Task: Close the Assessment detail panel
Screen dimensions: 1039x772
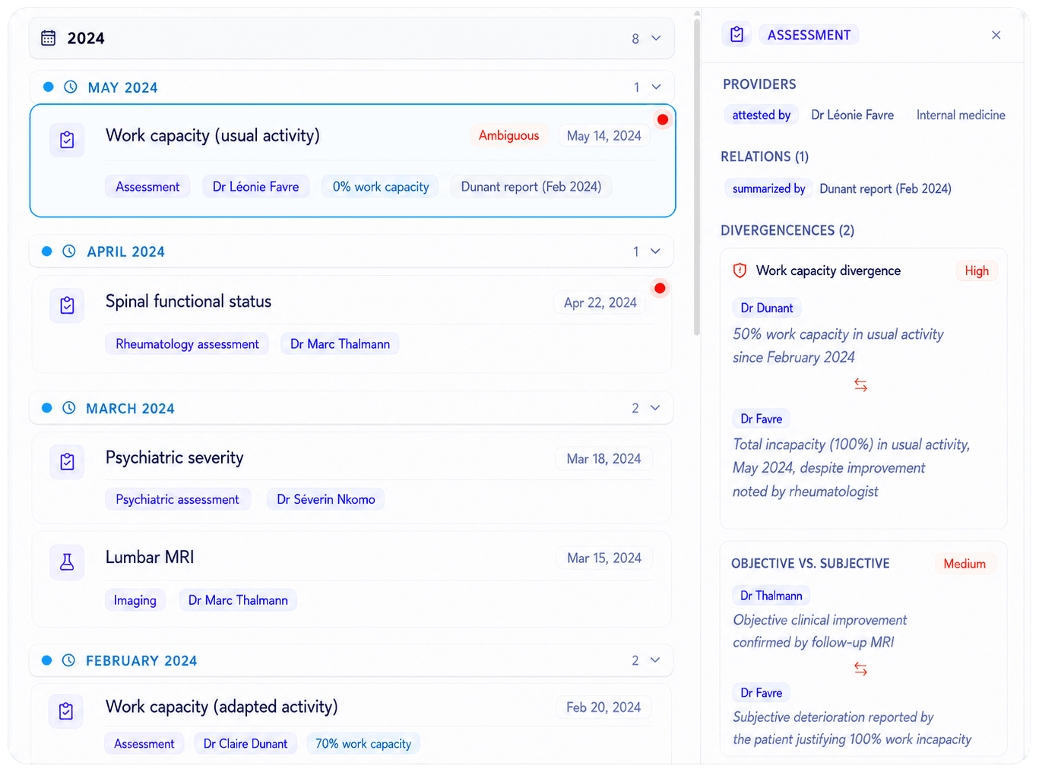Action: coord(996,35)
